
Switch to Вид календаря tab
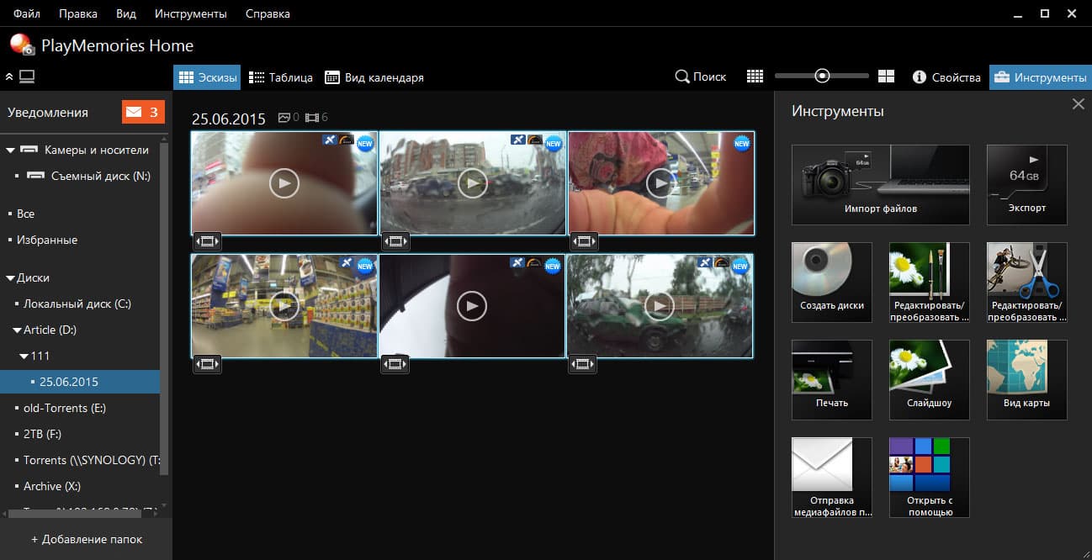pos(374,77)
